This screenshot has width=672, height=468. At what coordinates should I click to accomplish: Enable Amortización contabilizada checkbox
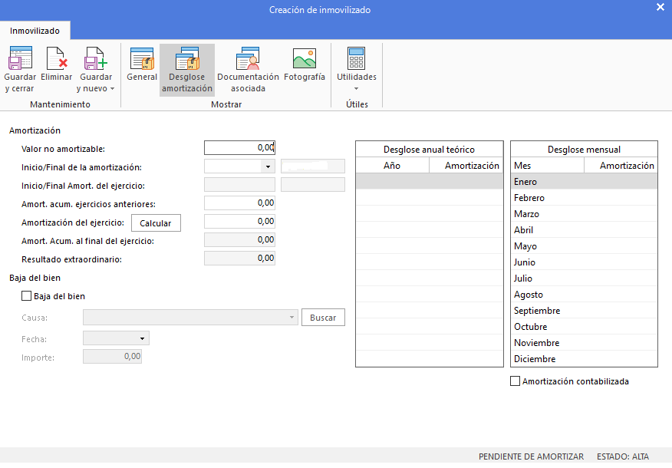click(516, 381)
